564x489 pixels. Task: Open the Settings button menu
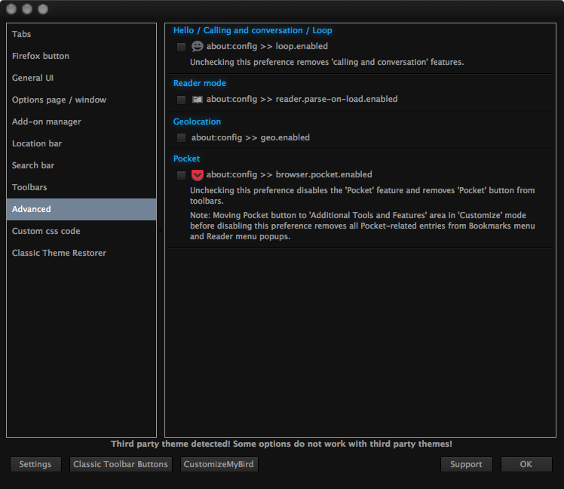[35, 465]
